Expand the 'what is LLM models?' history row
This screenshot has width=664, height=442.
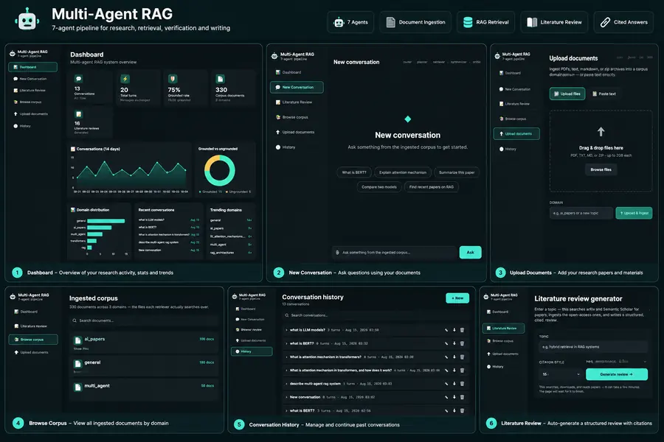click(x=287, y=330)
